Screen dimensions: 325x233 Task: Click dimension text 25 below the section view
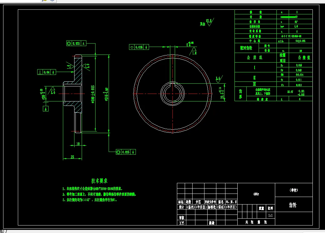pyautogui.click(x=72, y=157)
